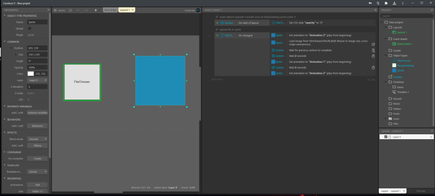Click the container Create button
The image size is (435, 196).
[x=37, y=159]
